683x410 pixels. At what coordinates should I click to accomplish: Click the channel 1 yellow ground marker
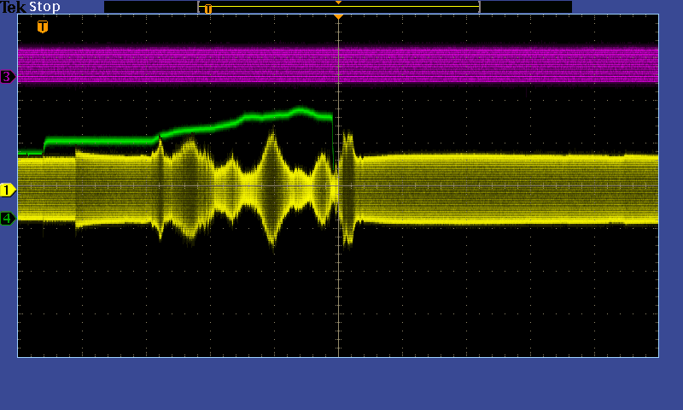coord(8,189)
